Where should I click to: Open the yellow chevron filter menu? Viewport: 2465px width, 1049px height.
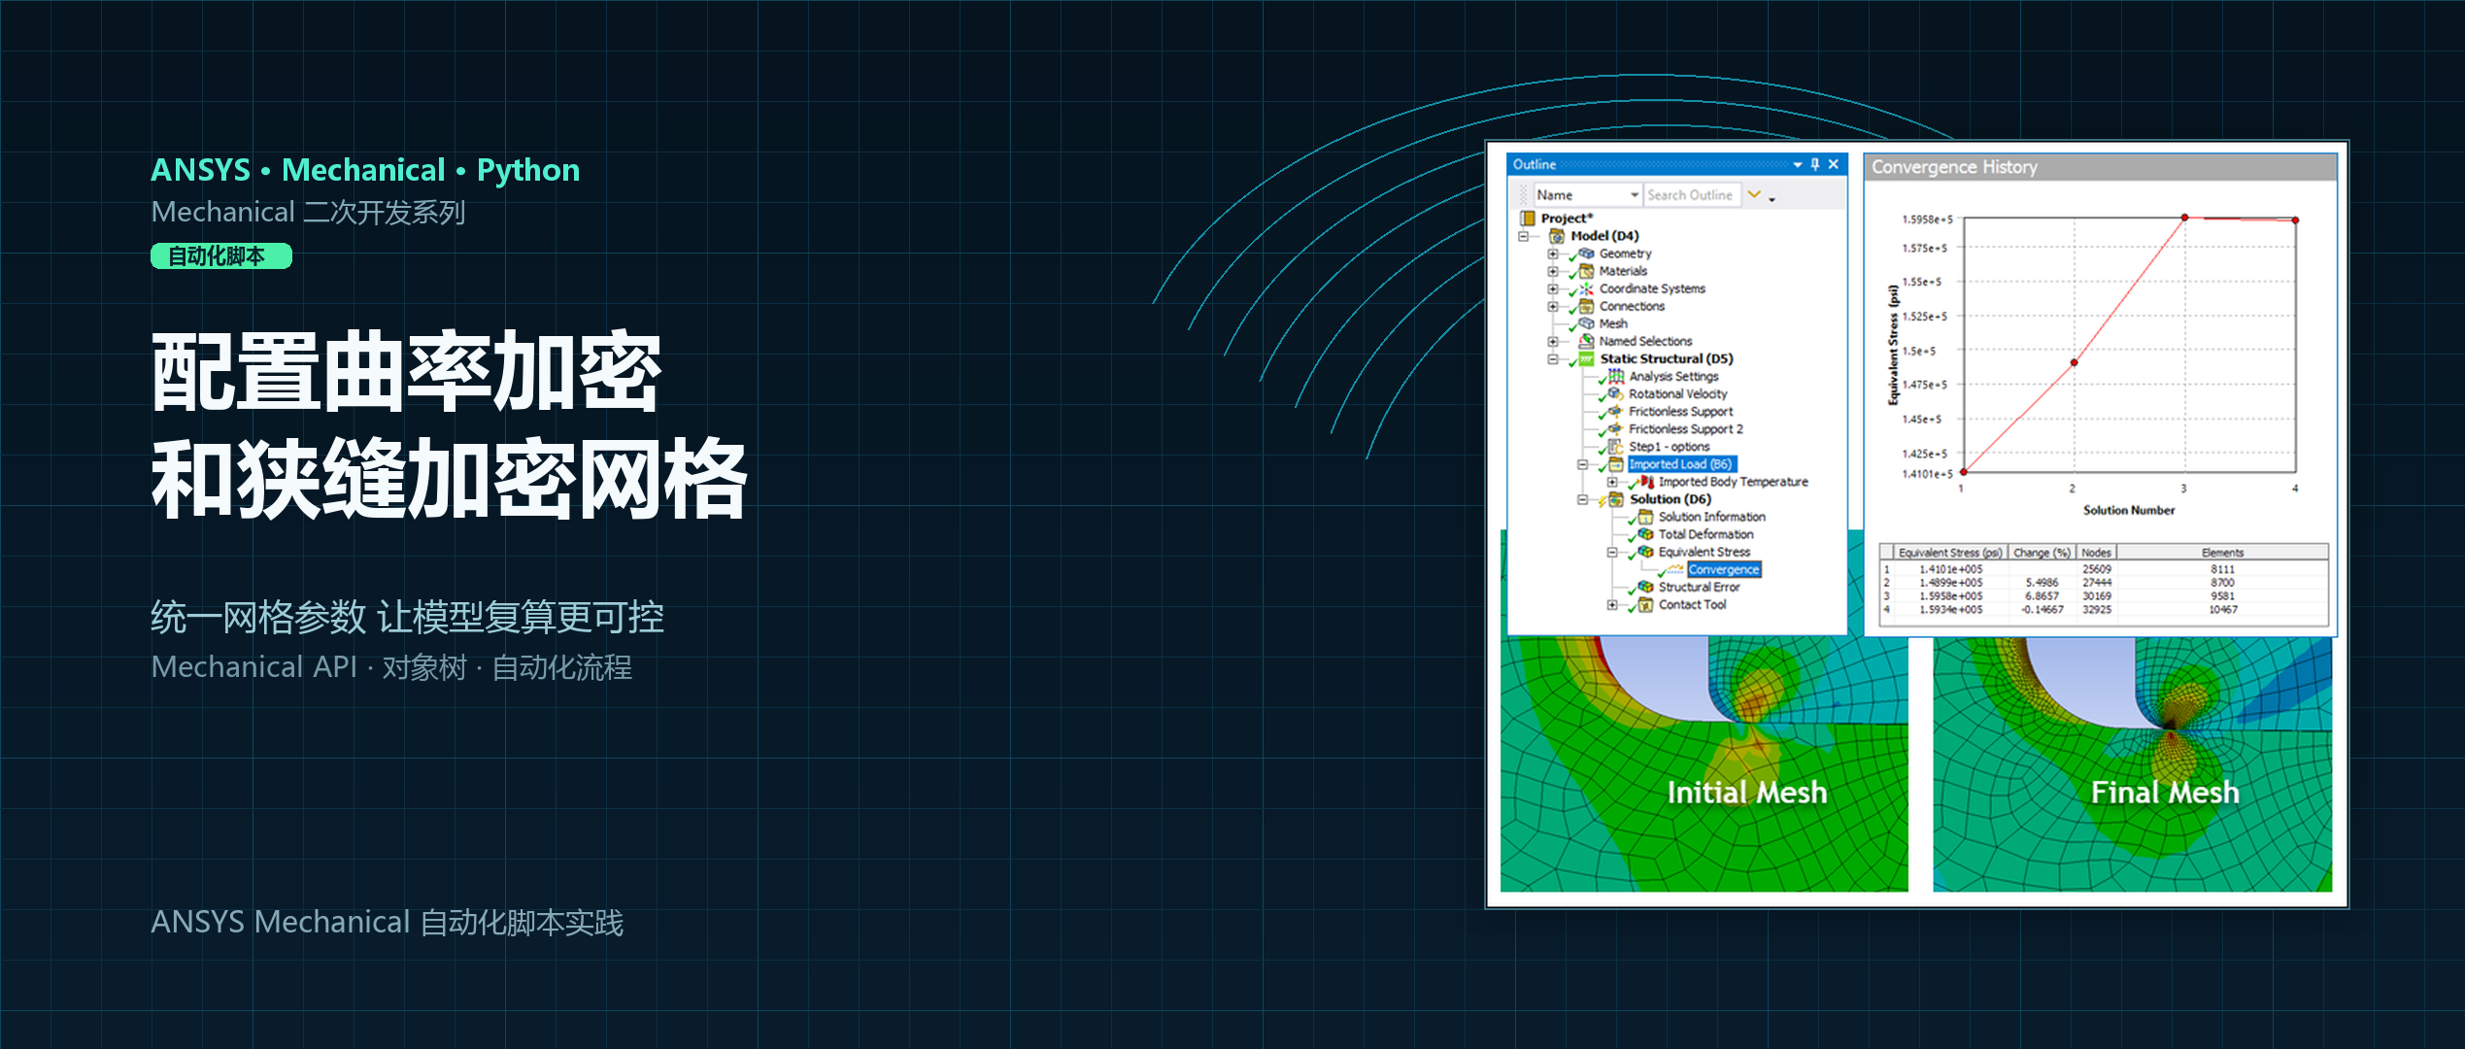[1754, 194]
